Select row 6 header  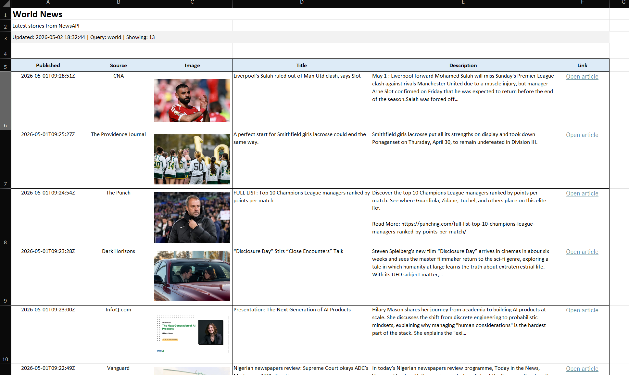click(x=6, y=101)
